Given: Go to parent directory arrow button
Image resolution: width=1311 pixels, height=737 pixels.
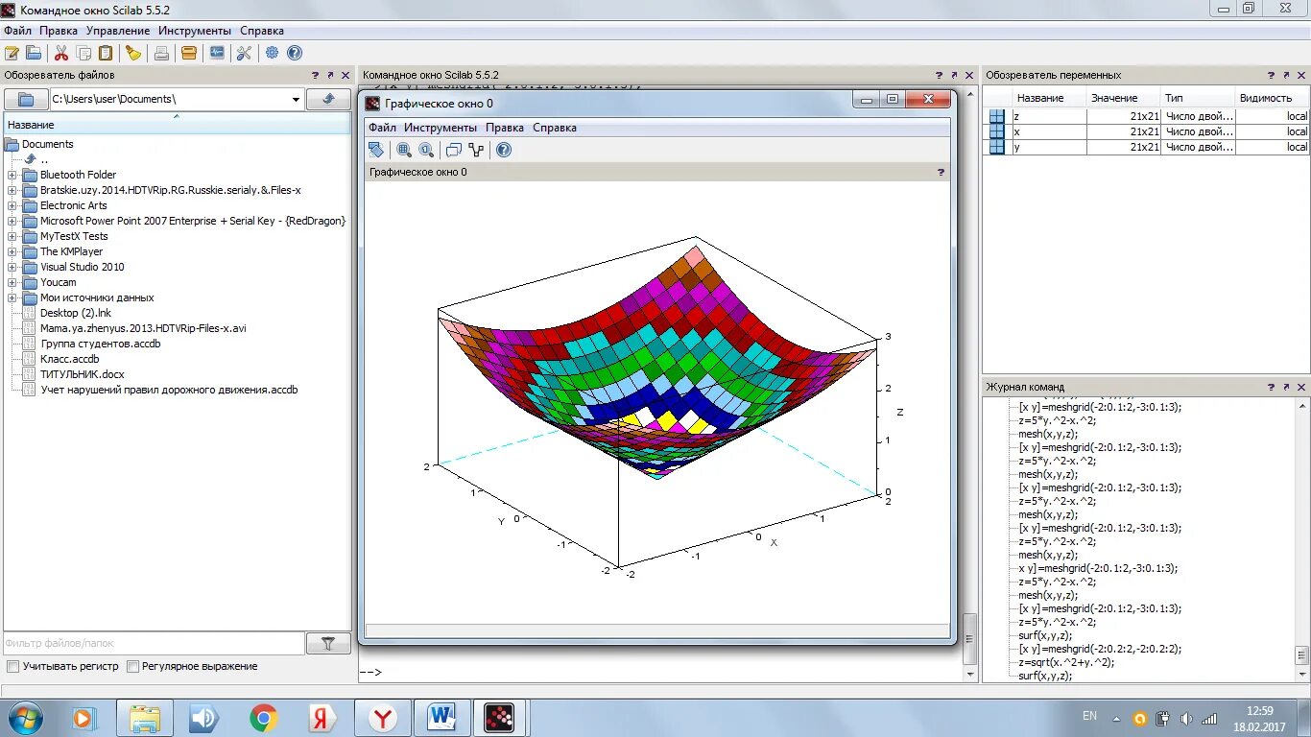Looking at the screenshot, I should coord(328,99).
